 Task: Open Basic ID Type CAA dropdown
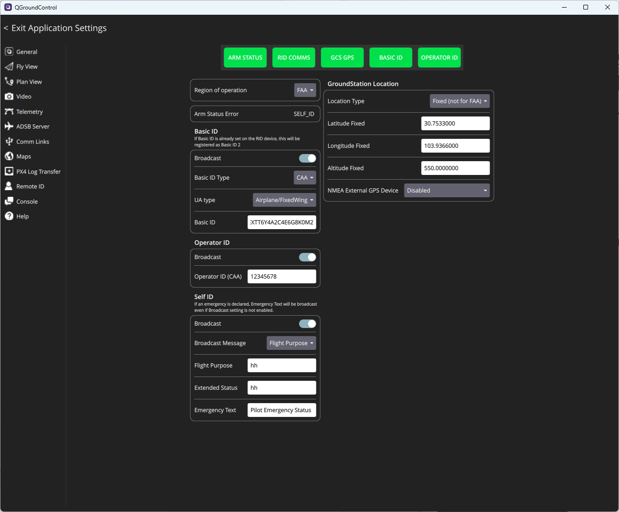[x=305, y=178]
